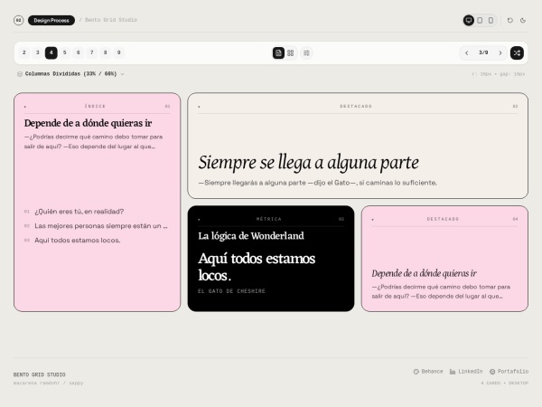The image size is (542, 407).
Task: Click index item Las mejores personas siempre están
Action: point(96,226)
